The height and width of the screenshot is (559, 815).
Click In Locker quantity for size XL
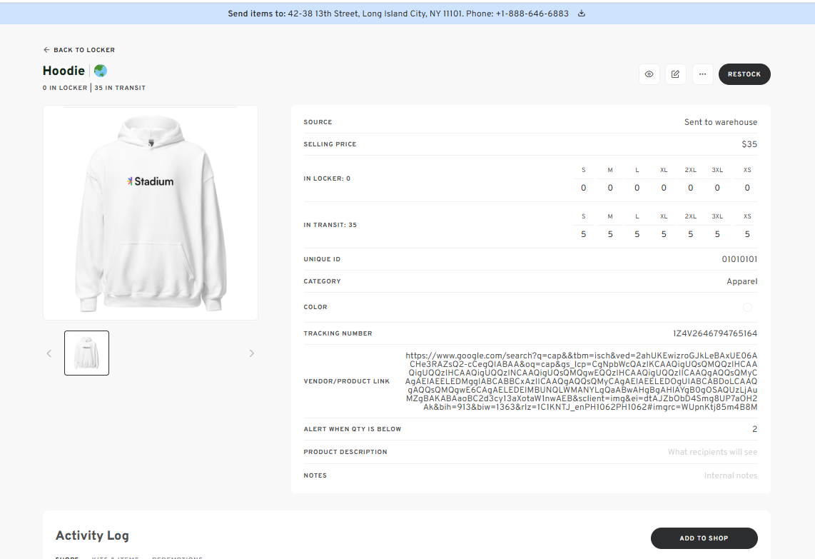664,188
